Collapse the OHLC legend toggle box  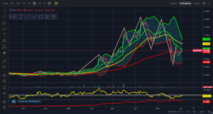(x=11, y=10)
